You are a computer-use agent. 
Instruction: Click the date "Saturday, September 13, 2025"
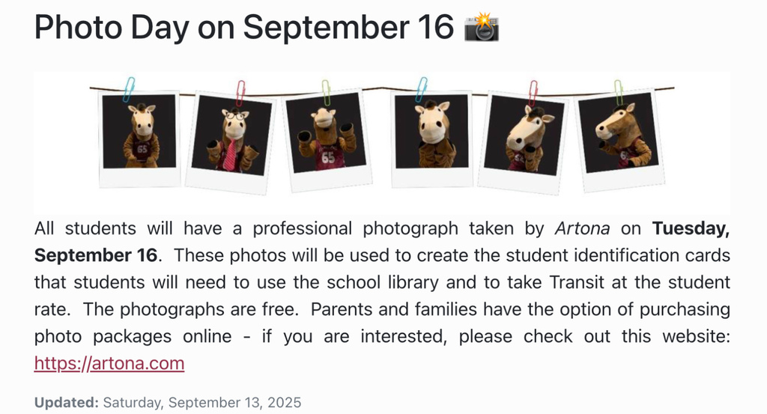[x=201, y=403]
